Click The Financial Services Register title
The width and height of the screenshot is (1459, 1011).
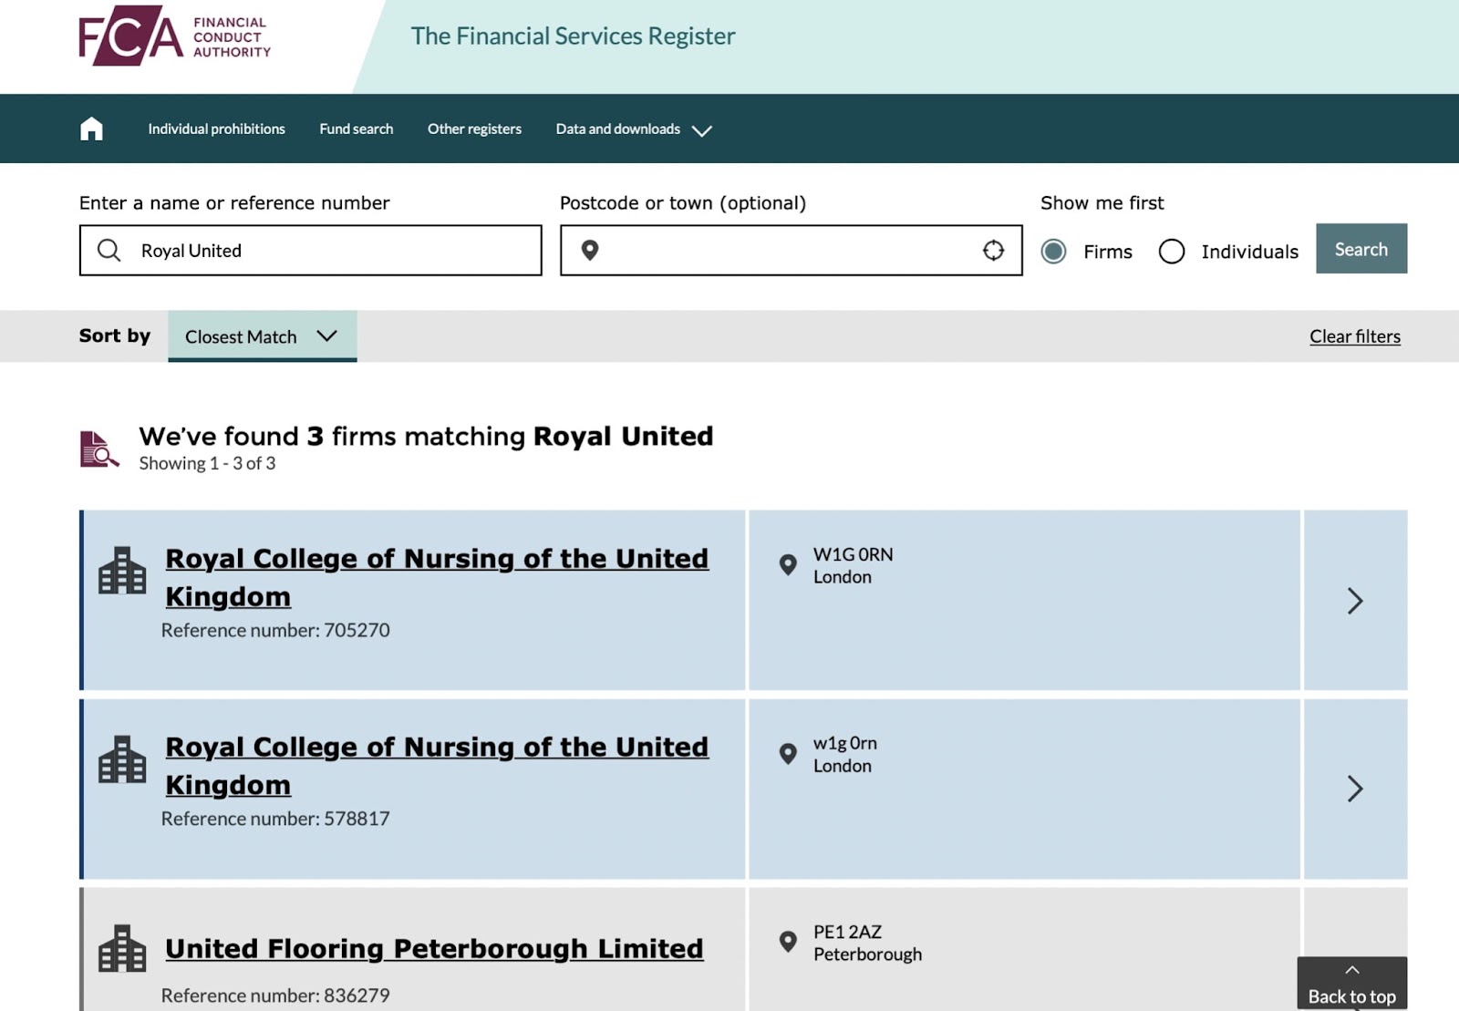point(573,36)
